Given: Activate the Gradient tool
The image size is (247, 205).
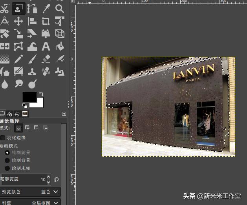Looking at the screenshot, I should click(x=4, y=59).
